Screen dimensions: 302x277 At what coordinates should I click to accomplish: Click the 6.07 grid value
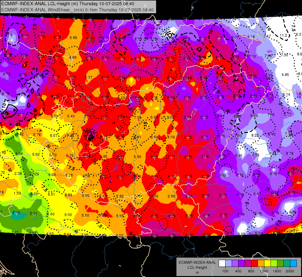click(x=54, y=135)
